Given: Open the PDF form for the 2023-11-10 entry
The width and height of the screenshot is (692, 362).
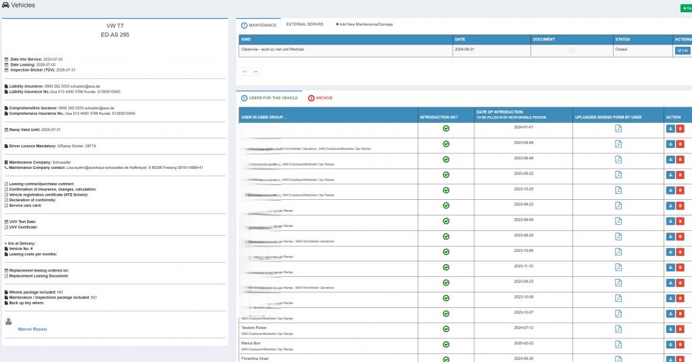Looking at the screenshot, I should click(618, 267).
